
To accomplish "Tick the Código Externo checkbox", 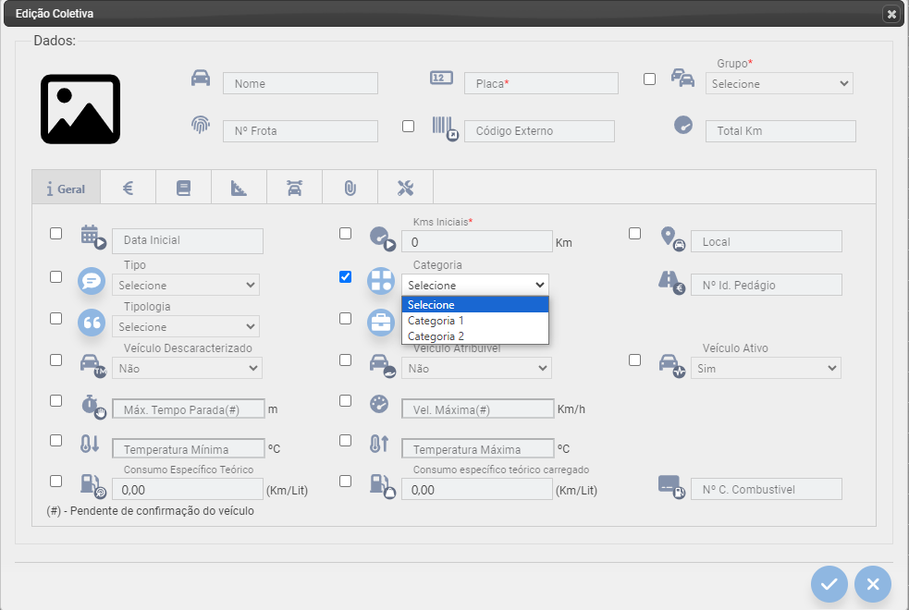I will 408,126.
